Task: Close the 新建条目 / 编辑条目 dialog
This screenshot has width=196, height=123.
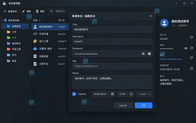Action: click(x=151, y=16)
